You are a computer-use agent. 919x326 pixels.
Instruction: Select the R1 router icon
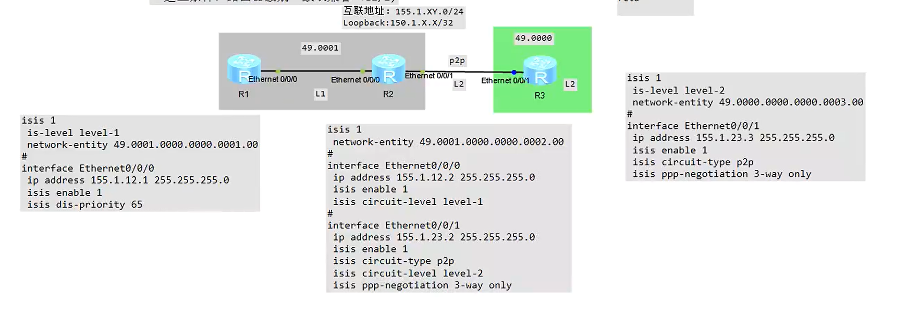pyautogui.click(x=244, y=69)
